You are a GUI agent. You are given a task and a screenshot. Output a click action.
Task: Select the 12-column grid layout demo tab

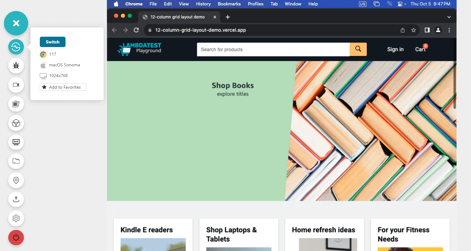coord(178,17)
